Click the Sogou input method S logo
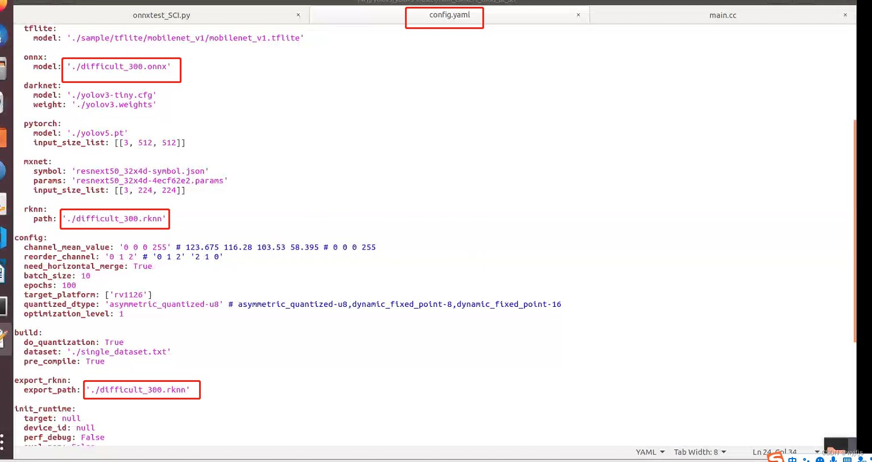The width and height of the screenshot is (872, 462). 775,458
